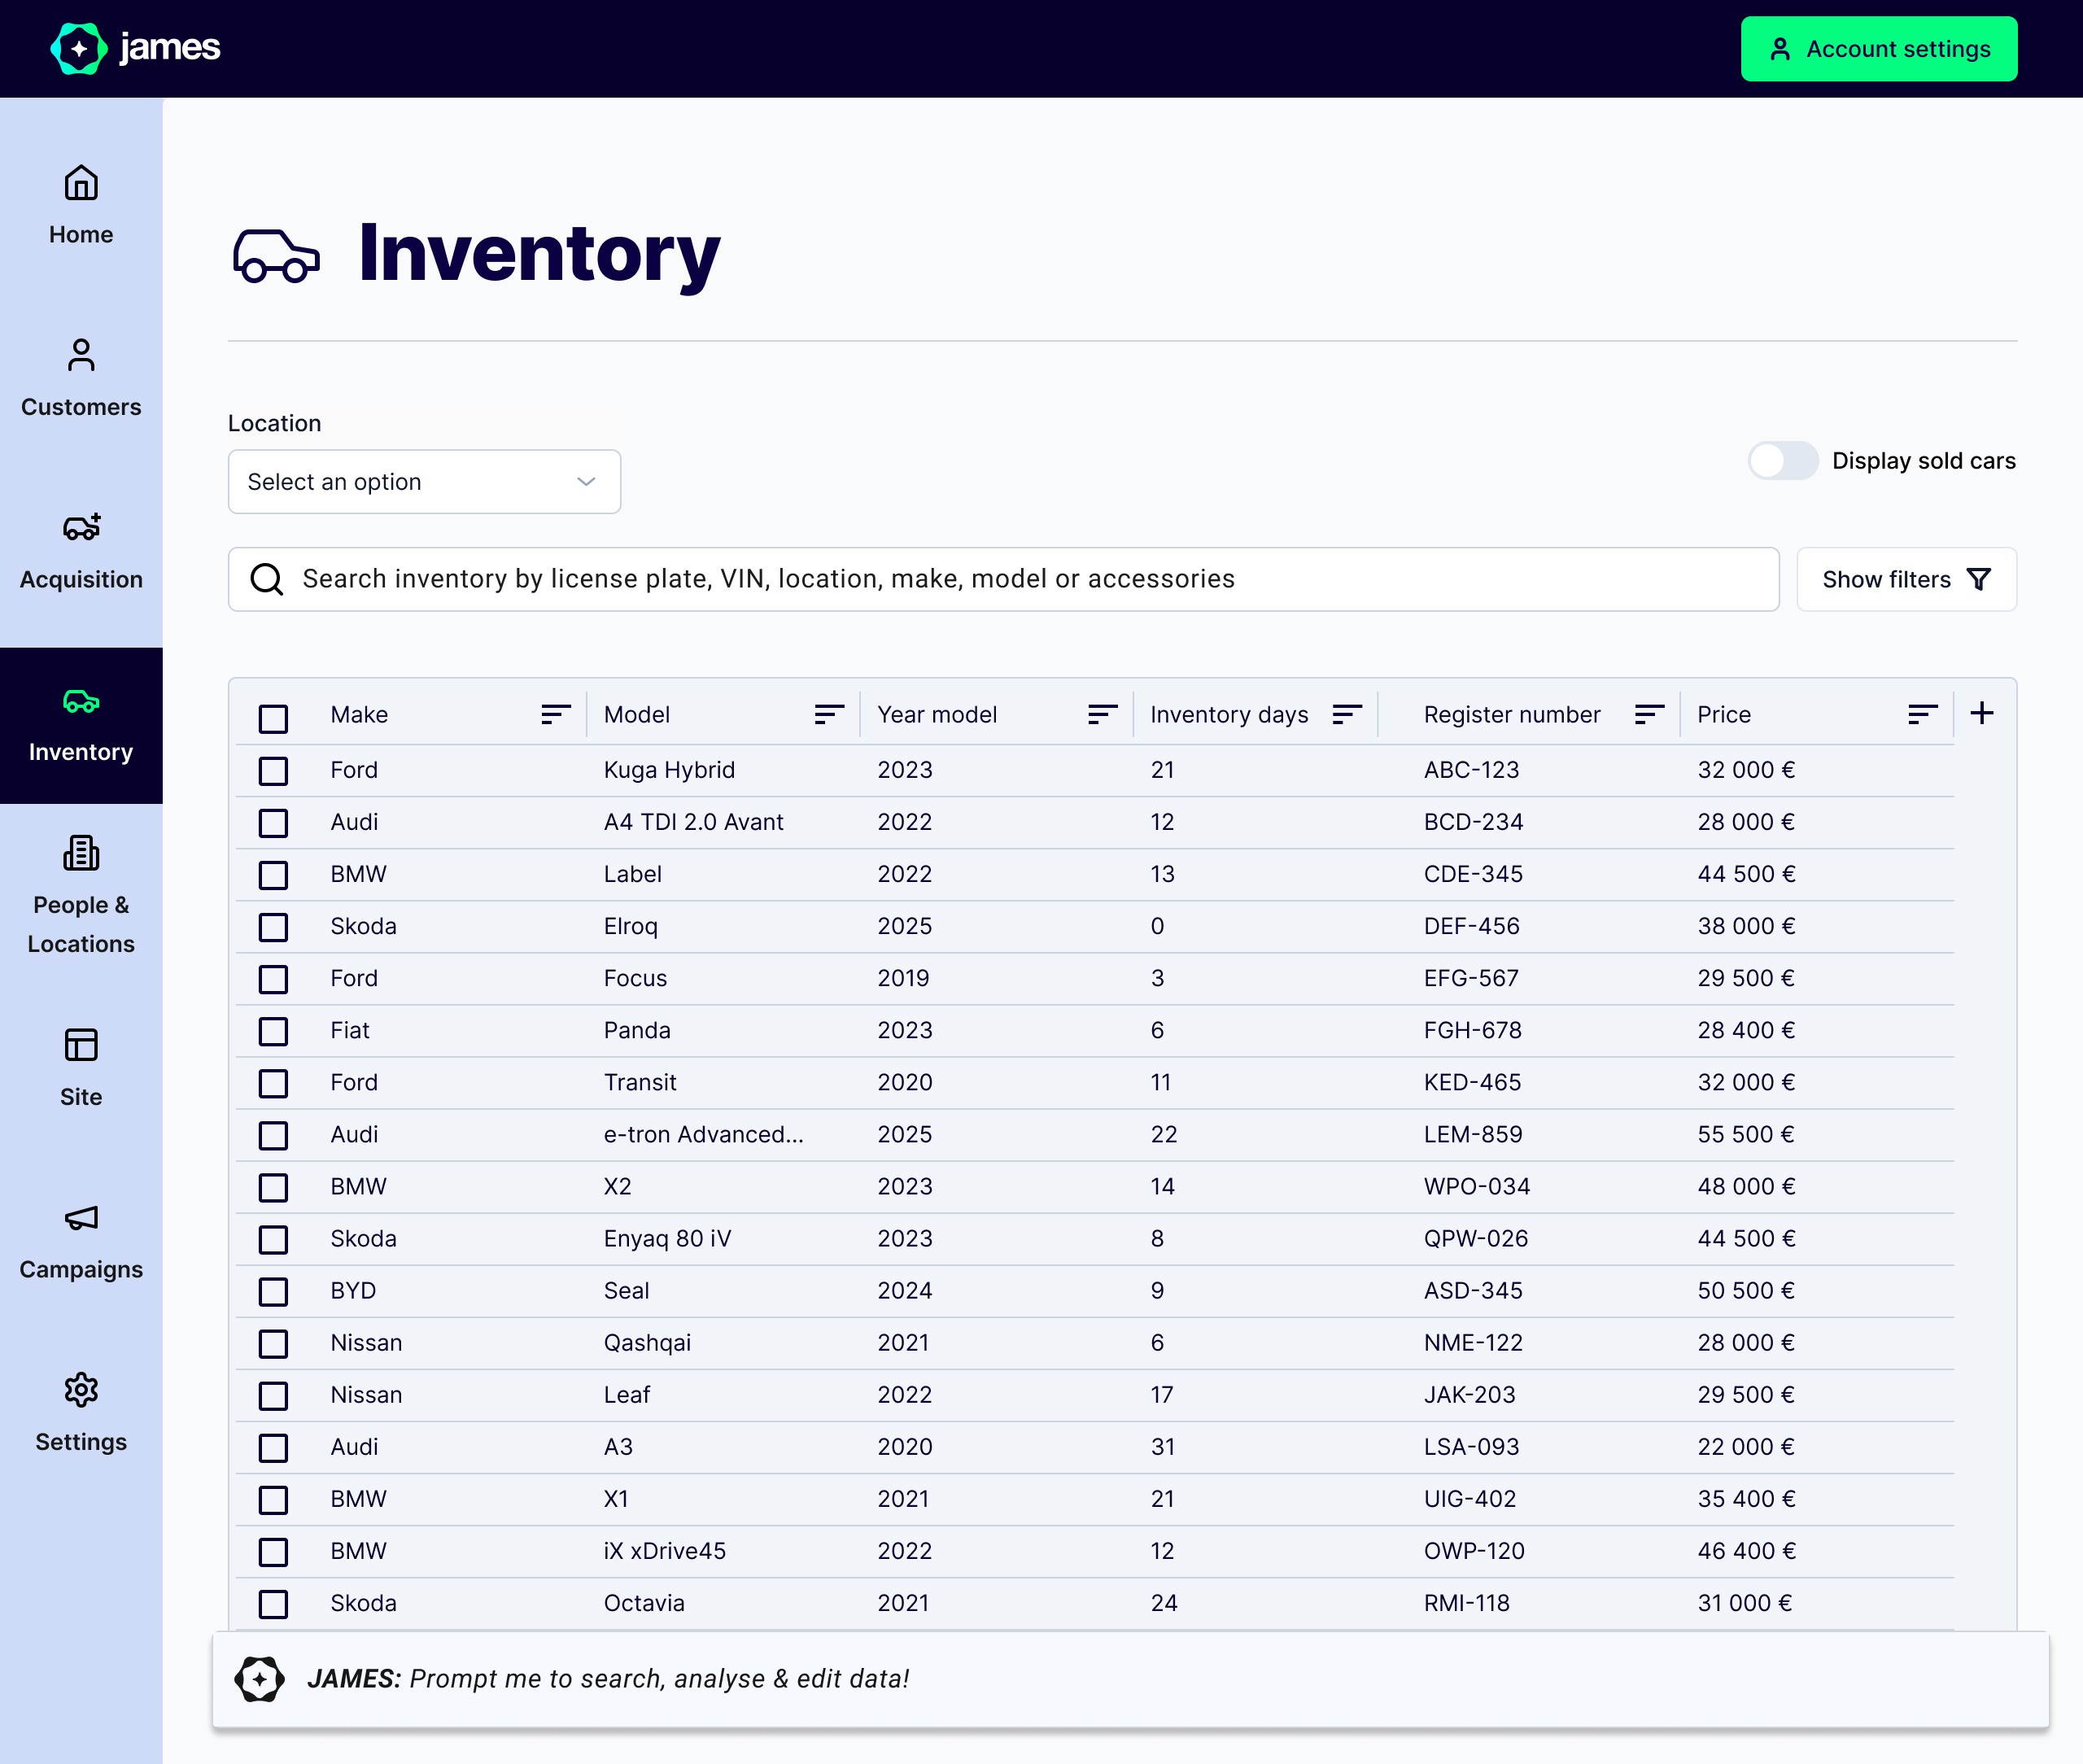Go to Home in sidebar
This screenshot has width=2083, height=1764.
click(81, 205)
